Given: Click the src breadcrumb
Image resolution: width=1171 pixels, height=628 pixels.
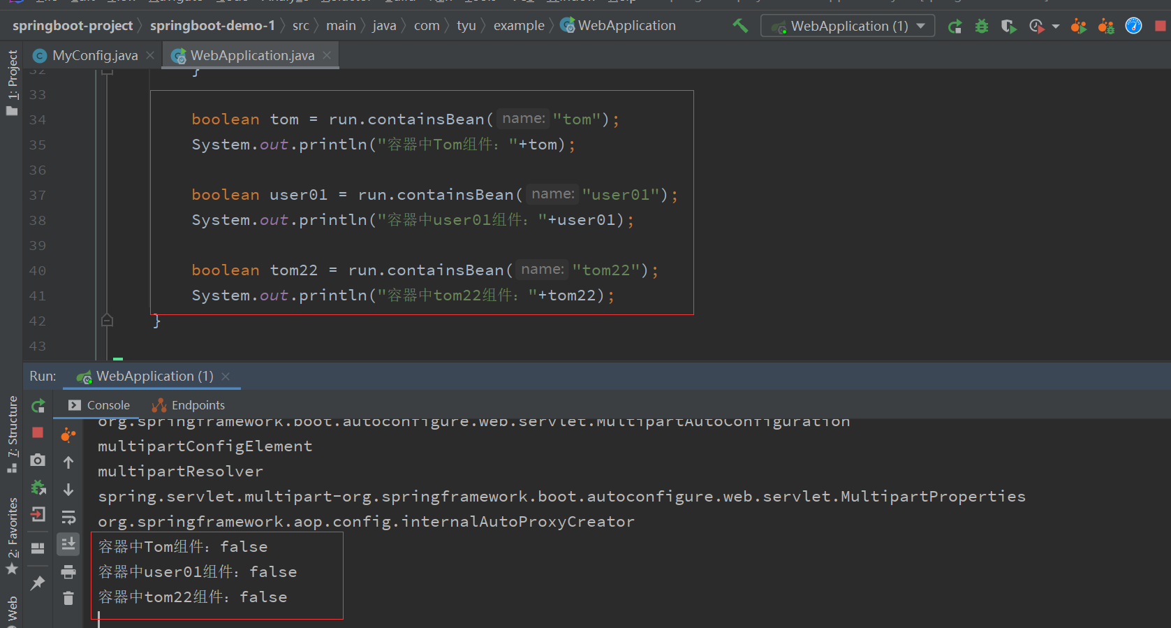Looking at the screenshot, I should 301,26.
